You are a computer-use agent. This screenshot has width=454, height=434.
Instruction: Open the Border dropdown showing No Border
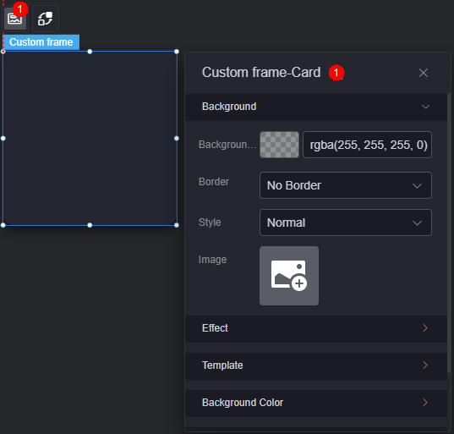pos(346,185)
